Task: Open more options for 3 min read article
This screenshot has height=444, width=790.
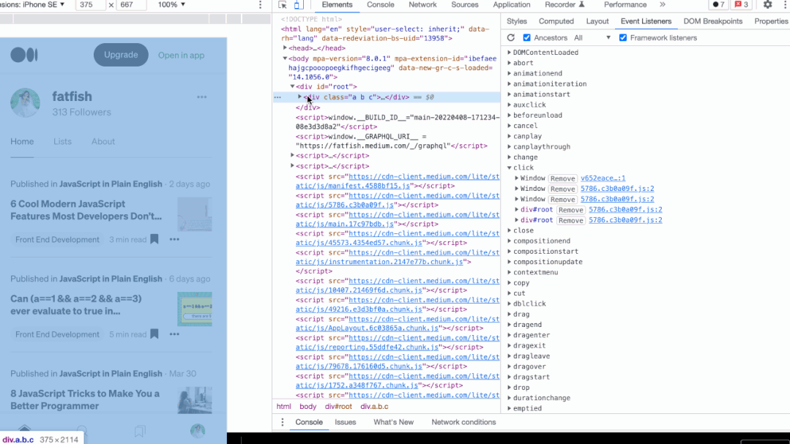Action: pyautogui.click(x=174, y=240)
